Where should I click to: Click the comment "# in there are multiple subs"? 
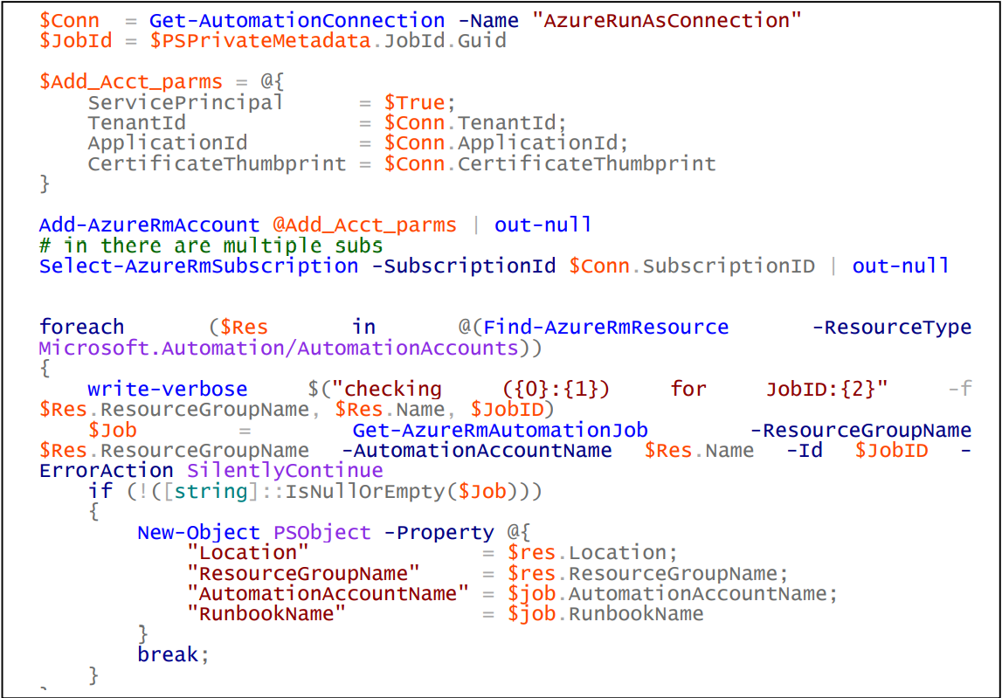click(211, 245)
